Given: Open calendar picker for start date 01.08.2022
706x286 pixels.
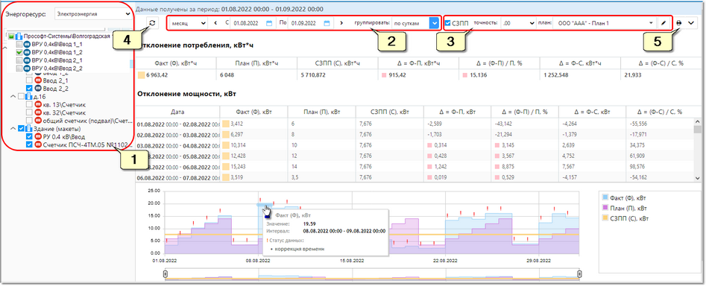Looking at the screenshot, I should coord(269,23).
